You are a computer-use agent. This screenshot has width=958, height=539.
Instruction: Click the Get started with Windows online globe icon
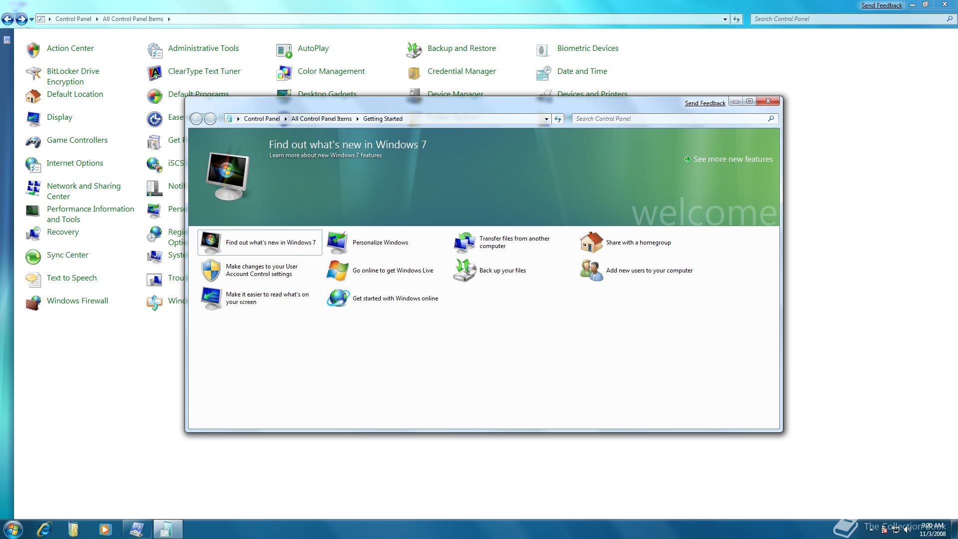pyautogui.click(x=338, y=298)
